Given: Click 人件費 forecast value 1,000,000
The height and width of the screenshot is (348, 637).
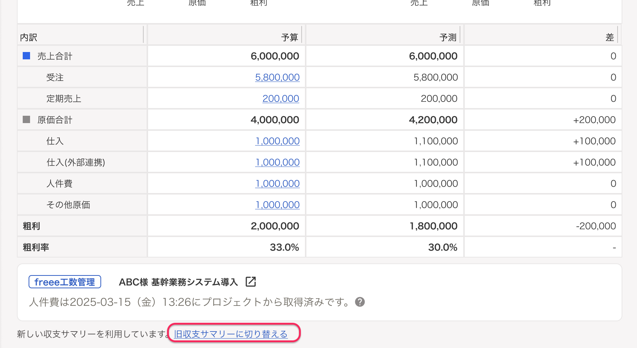Looking at the screenshot, I should pos(436,184).
